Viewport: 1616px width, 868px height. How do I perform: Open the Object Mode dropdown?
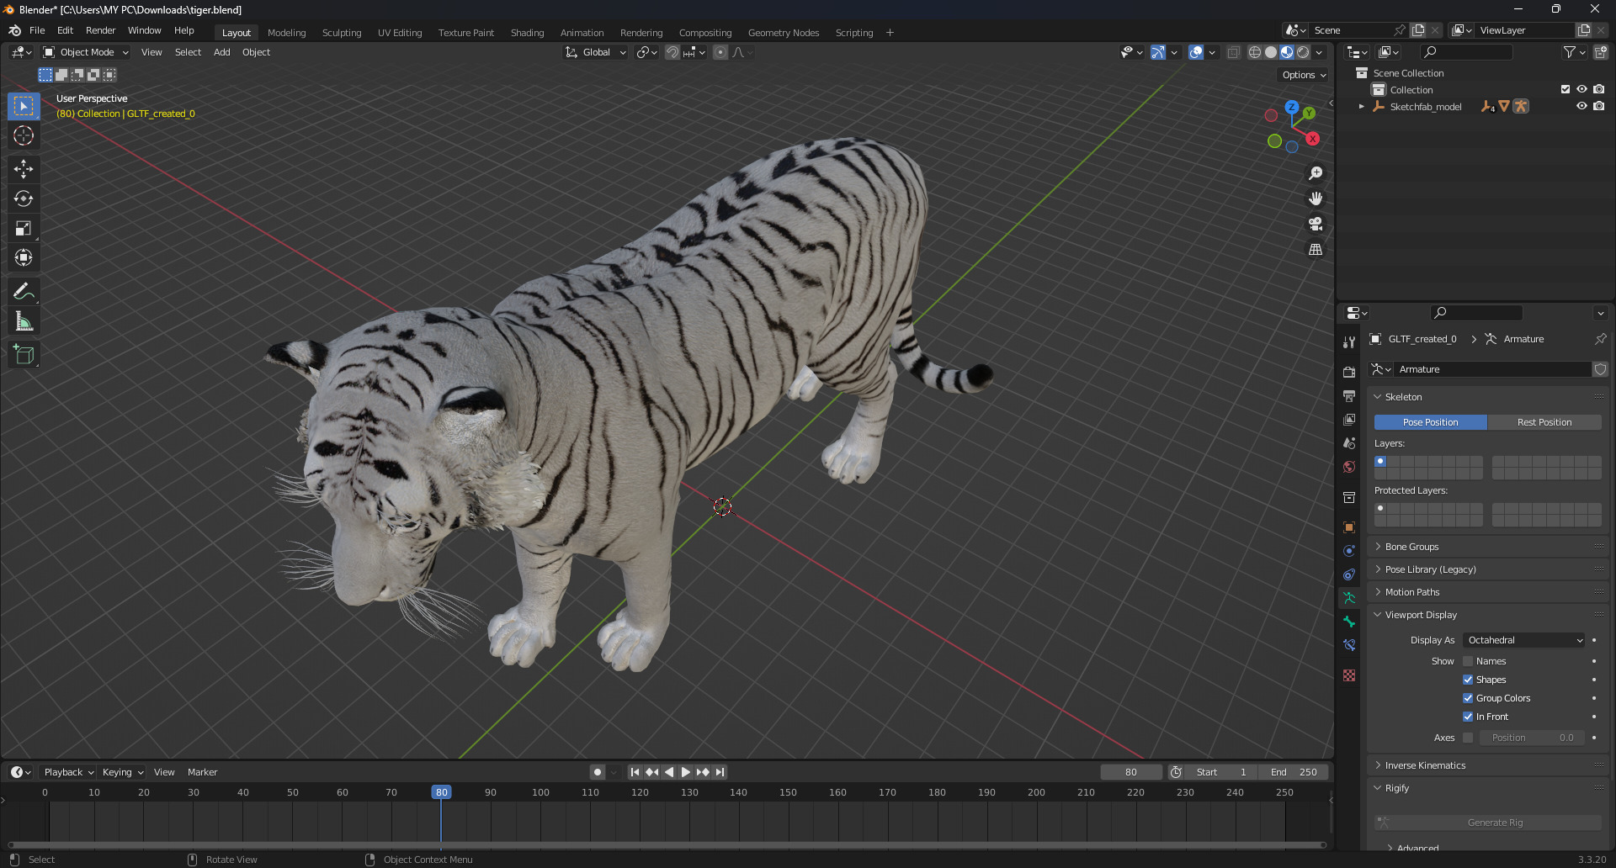point(86,52)
